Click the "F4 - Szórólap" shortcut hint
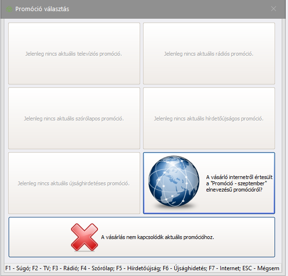Image resolution: width=288 pixels, height=276 pixels. 97,267
